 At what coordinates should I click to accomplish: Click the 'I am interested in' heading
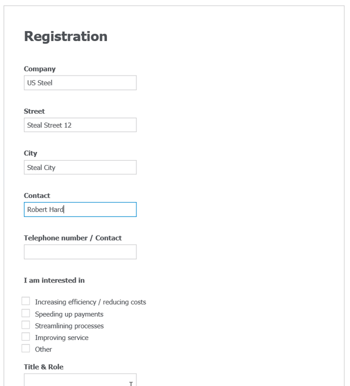54,280
